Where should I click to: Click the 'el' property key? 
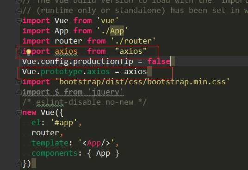click(36, 123)
